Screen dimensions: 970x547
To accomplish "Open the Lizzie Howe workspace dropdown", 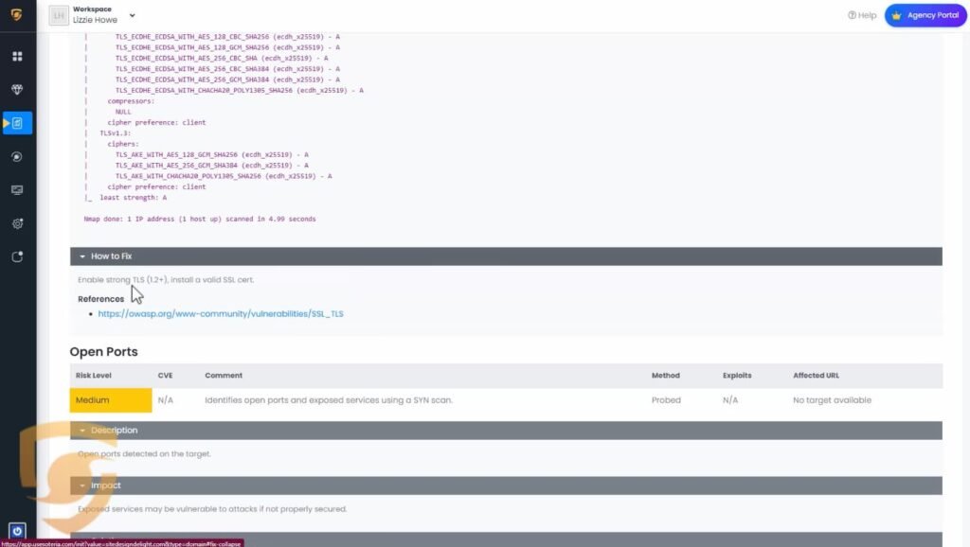I will click(x=132, y=15).
